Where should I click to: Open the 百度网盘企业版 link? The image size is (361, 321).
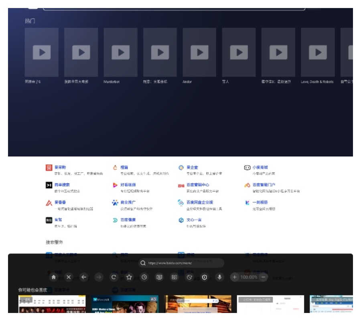(x=200, y=202)
